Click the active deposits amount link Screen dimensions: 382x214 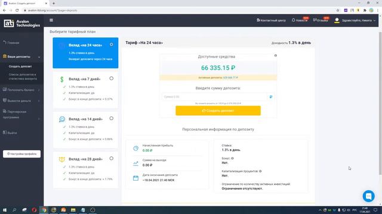click(x=230, y=78)
